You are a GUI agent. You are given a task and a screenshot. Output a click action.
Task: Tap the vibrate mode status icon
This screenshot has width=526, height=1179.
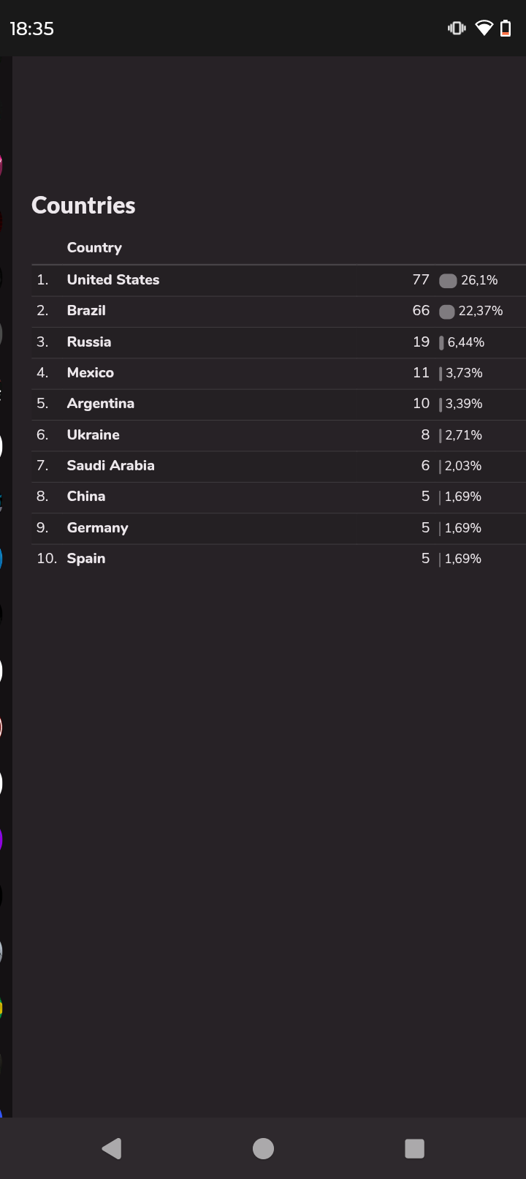click(x=457, y=29)
